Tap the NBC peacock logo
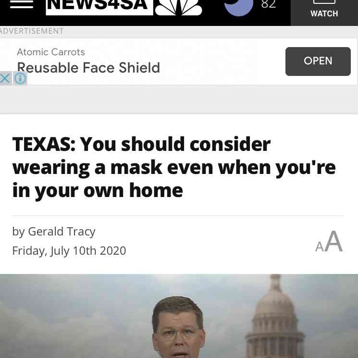 coord(178,8)
